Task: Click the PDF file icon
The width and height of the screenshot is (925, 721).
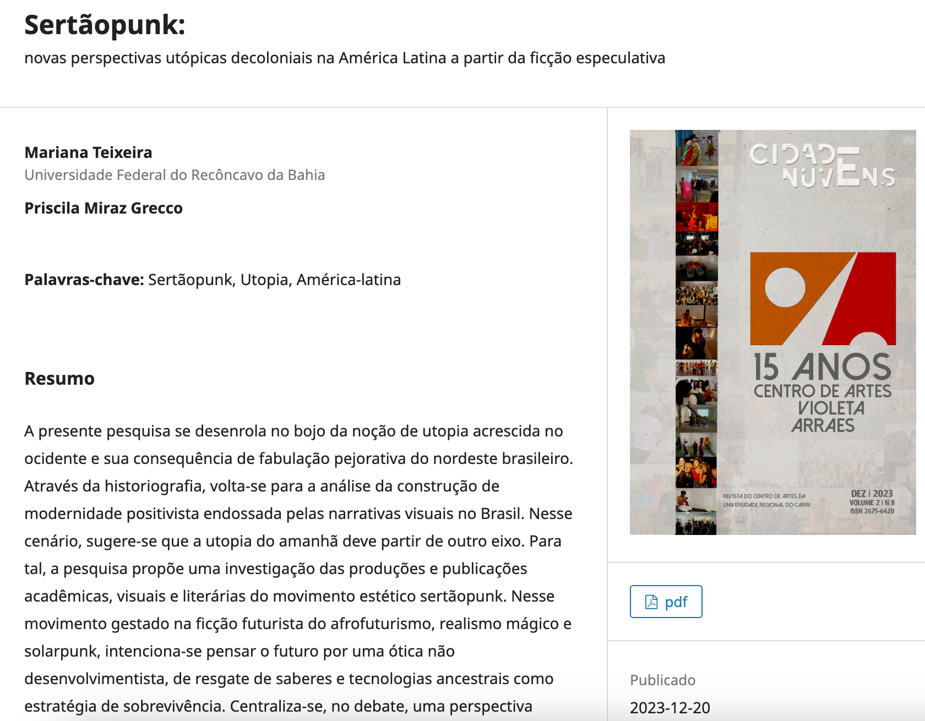Action: point(651,602)
